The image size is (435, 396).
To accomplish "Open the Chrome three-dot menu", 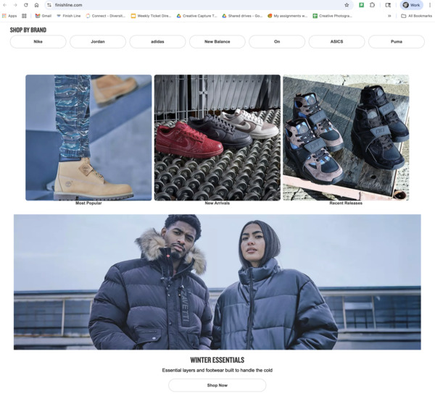I will (x=430, y=5).
